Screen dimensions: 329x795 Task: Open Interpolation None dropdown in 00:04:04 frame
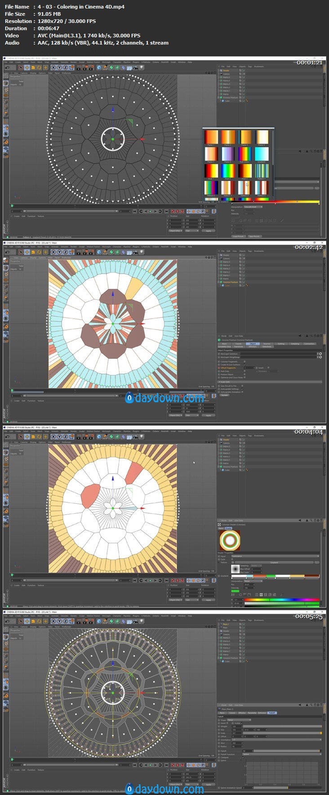coord(253,581)
